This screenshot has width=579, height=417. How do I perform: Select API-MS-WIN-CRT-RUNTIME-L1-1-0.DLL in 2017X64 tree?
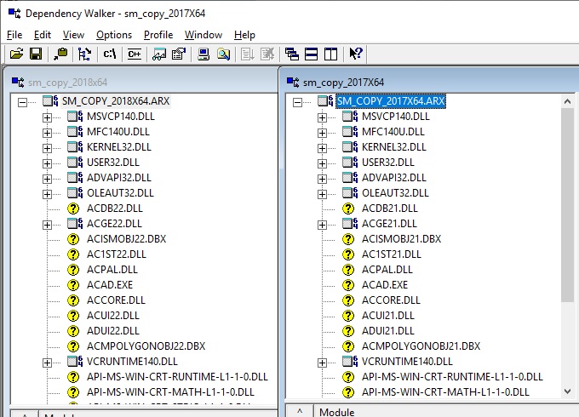click(452, 377)
